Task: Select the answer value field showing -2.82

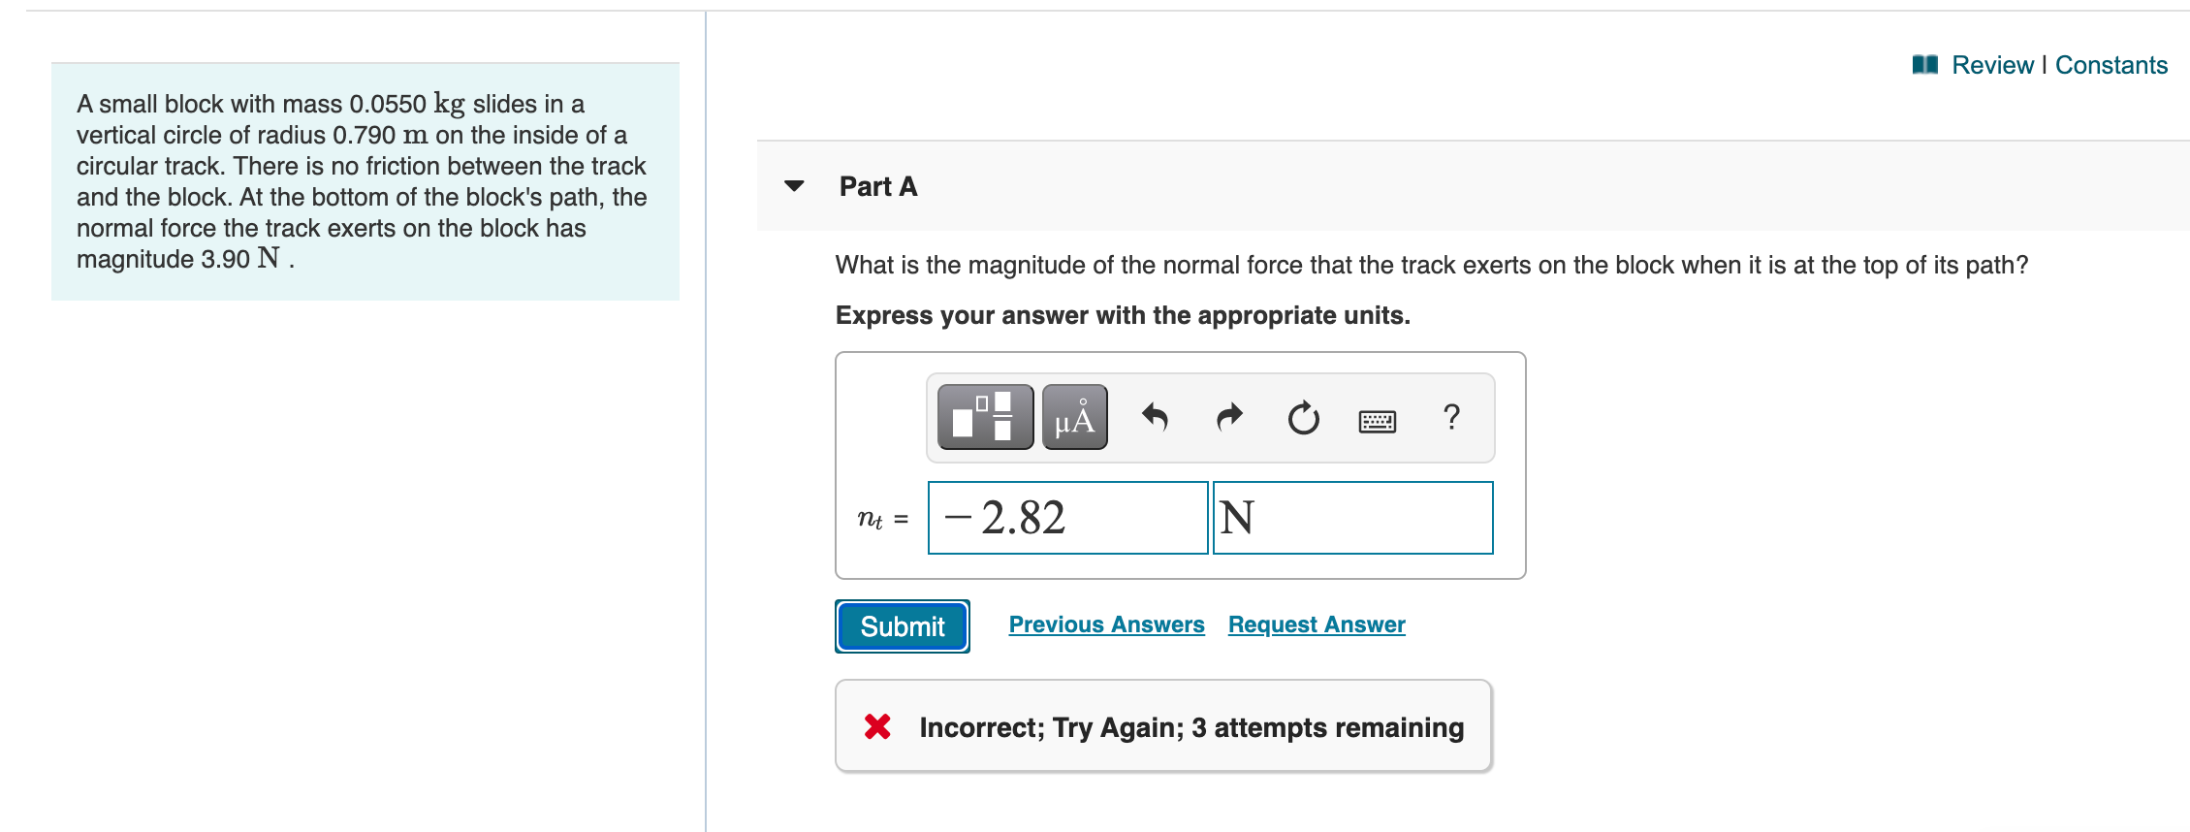Action: point(1066,518)
